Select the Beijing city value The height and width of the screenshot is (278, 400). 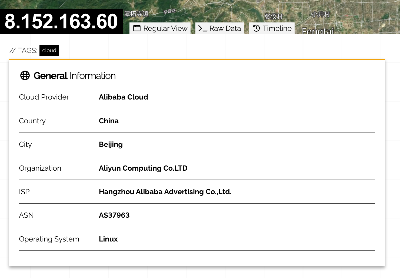coord(111,145)
